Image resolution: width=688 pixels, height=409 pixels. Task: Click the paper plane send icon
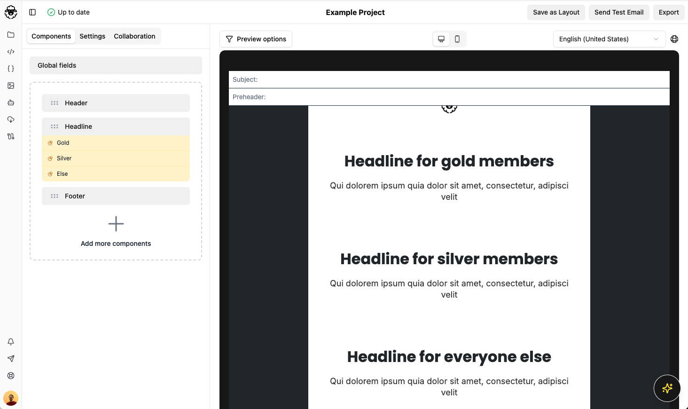click(x=11, y=359)
